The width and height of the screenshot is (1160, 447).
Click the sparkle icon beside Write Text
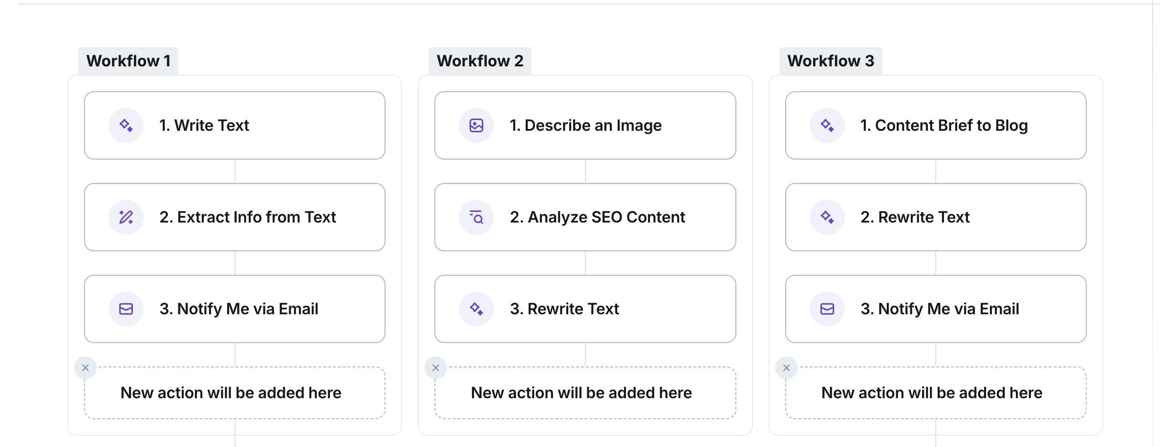[x=126, y=125]
